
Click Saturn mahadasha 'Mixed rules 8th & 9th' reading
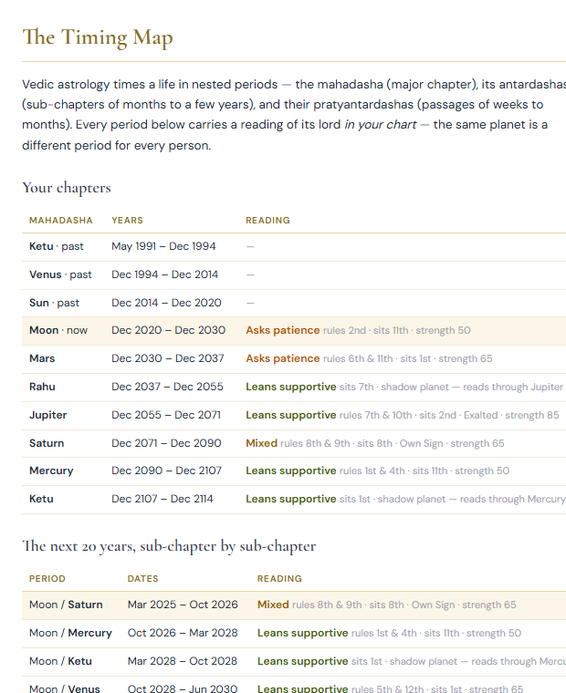tap(375, 443)
